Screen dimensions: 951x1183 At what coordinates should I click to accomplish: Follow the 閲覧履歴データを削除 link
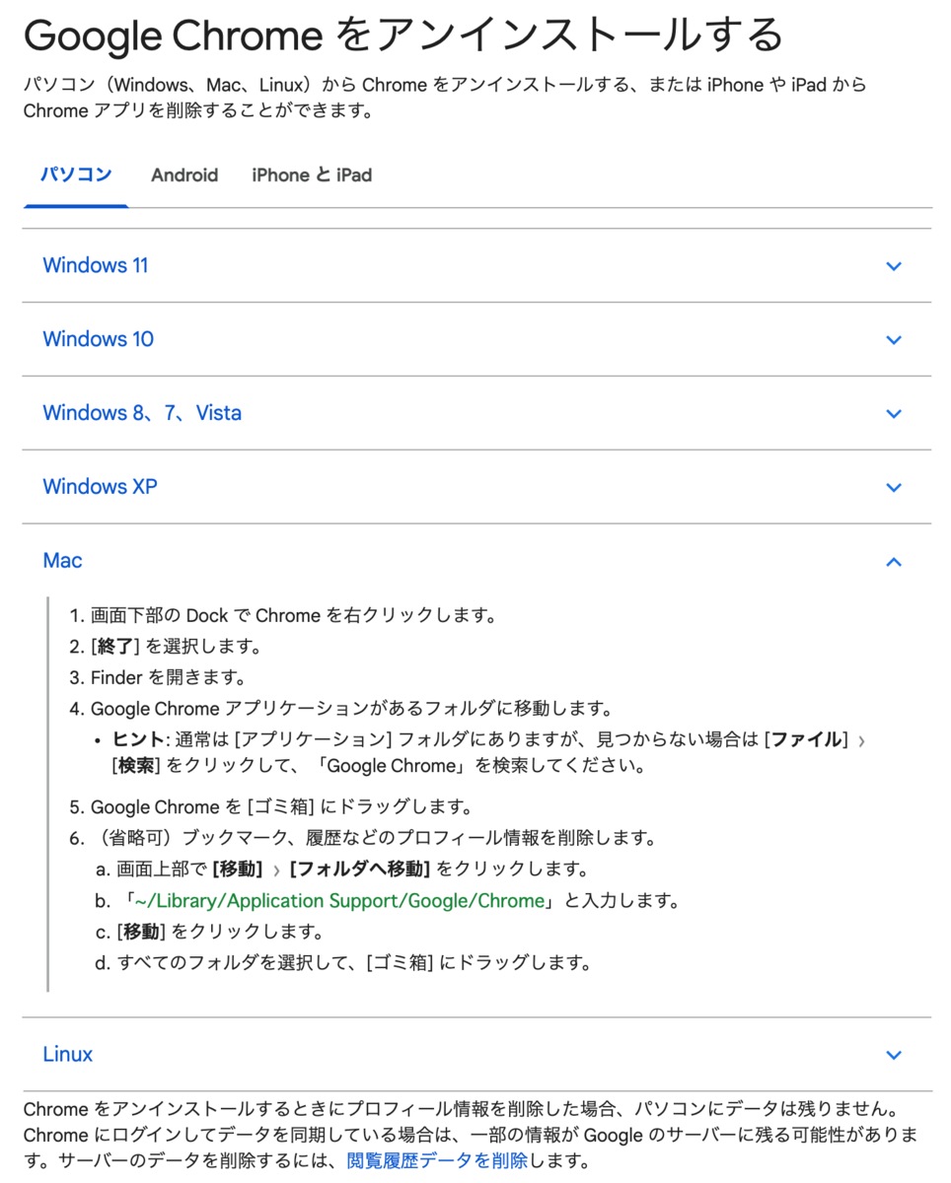click(438, 1160)
